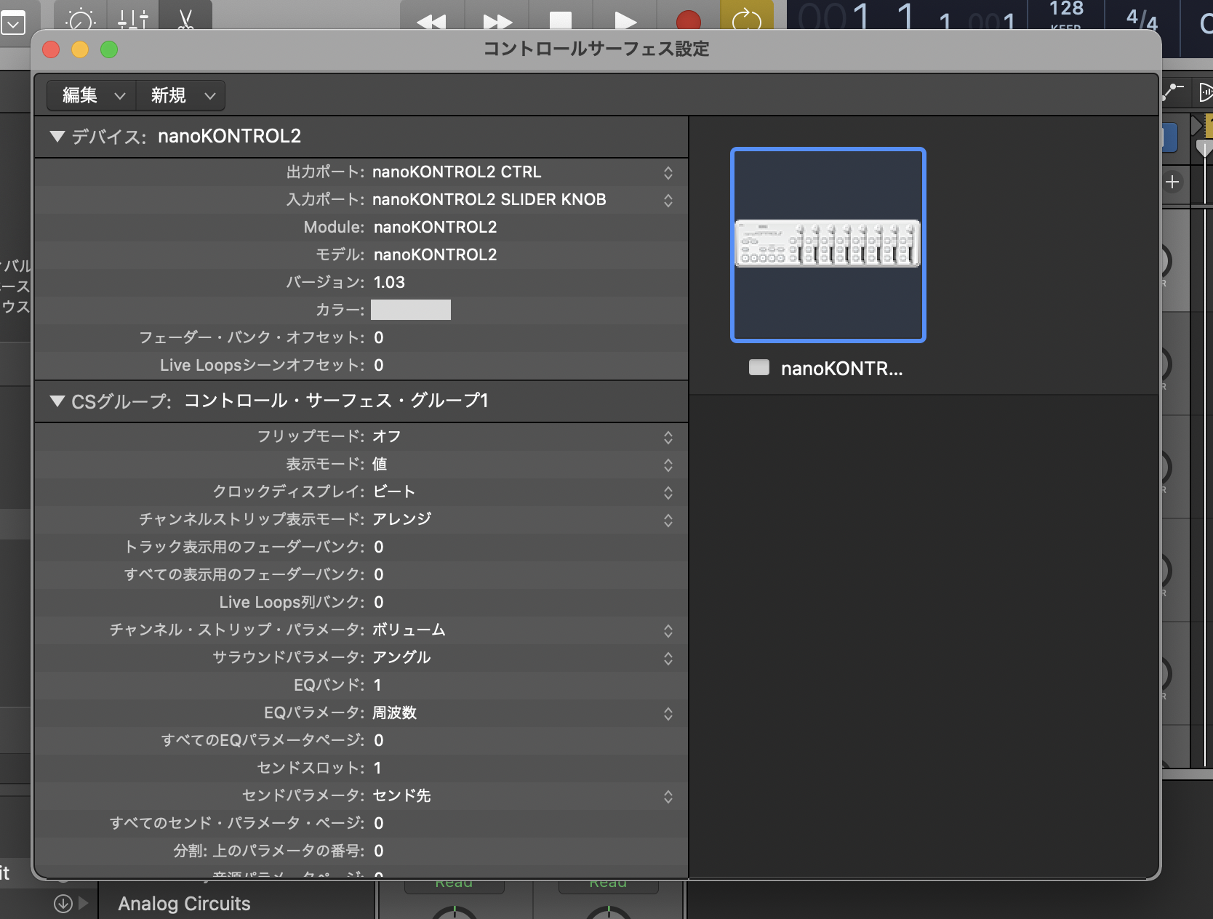Click the すべてのEQパラメータページ value 0
The image size is (1213, 919).
click(378, 740)
